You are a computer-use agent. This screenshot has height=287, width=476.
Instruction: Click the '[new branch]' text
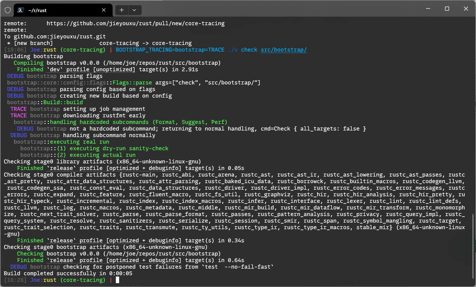click(x=33, y=43)
